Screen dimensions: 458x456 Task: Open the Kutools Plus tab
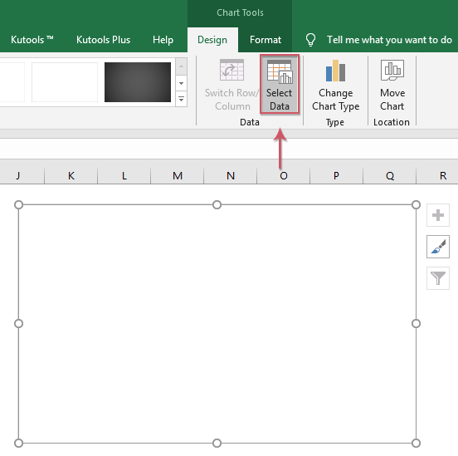103,40
